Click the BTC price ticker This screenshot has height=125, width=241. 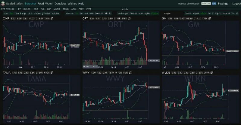(x=8, y=9)
